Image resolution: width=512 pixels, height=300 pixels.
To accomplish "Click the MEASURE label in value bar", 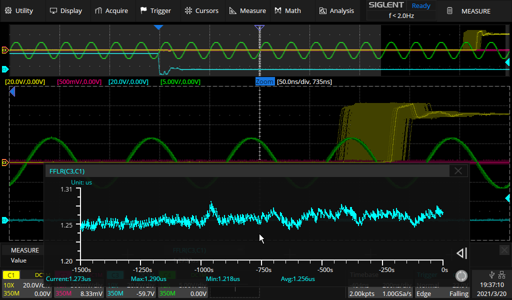I will pos(25,250).
